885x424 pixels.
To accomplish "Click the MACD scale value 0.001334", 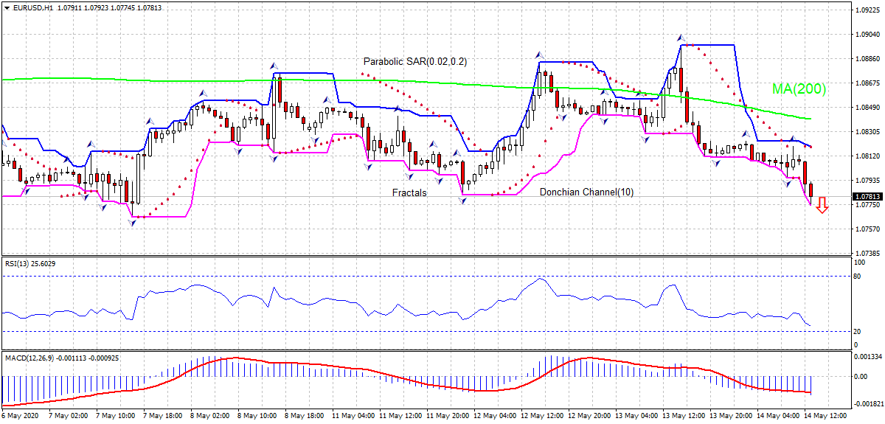I will click(867, 357).
